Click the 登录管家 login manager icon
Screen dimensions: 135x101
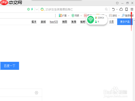[x=123, y=15]
